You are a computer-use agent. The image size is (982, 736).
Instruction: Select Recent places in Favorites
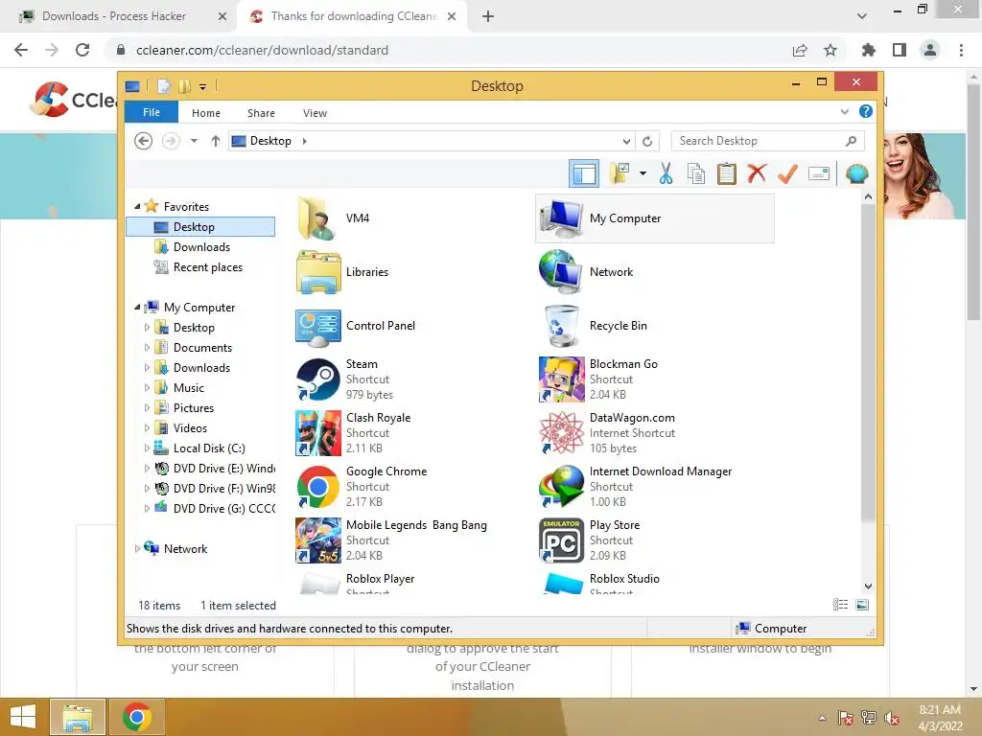[x=208, y=267]
